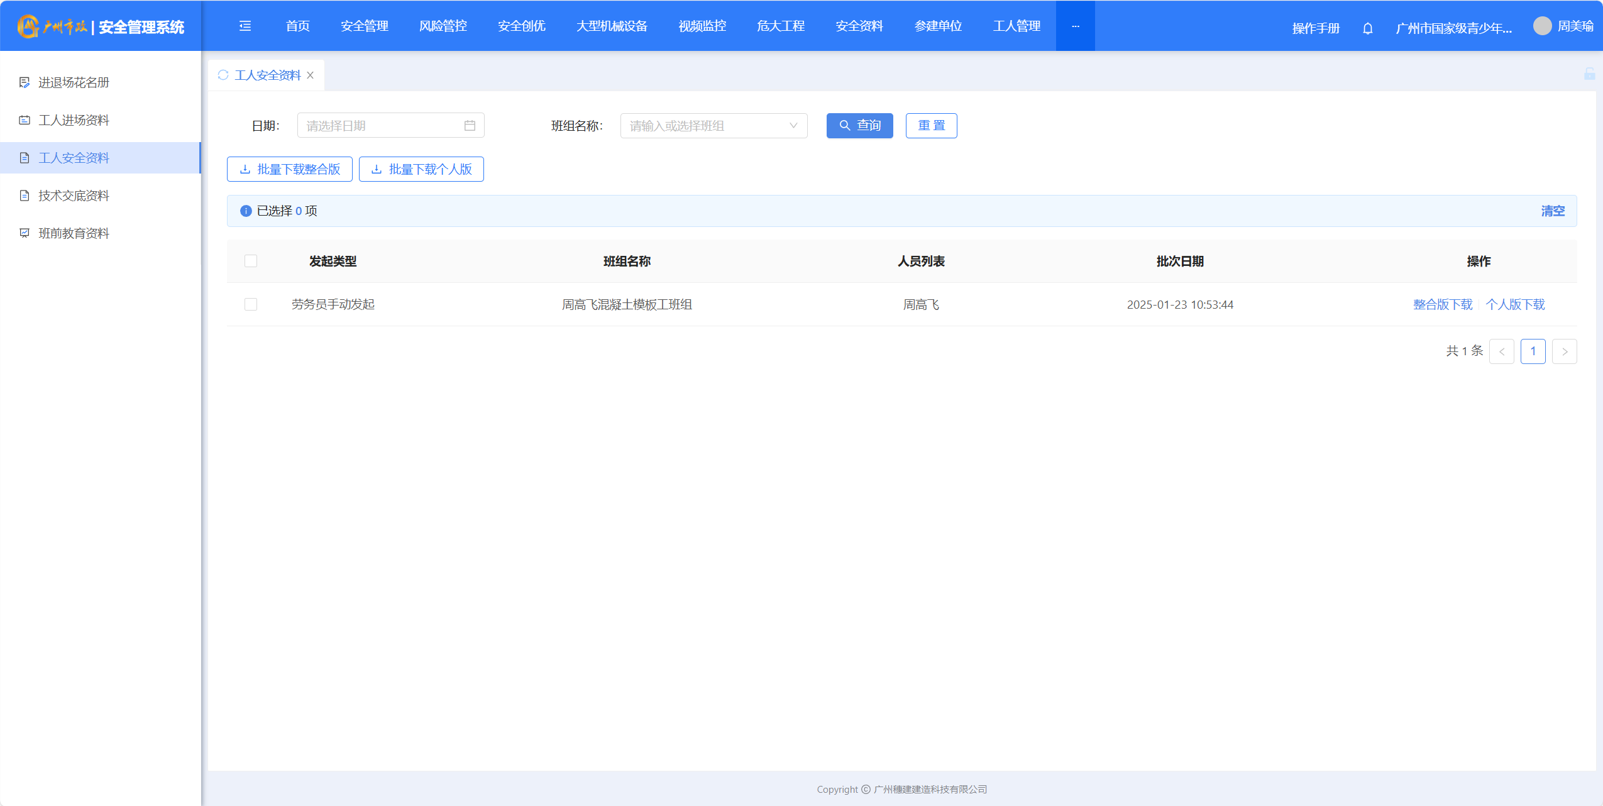The image size is (1603, 806).
Task: Click the user avatar for 周美瑜
Action: (1542, 26)
